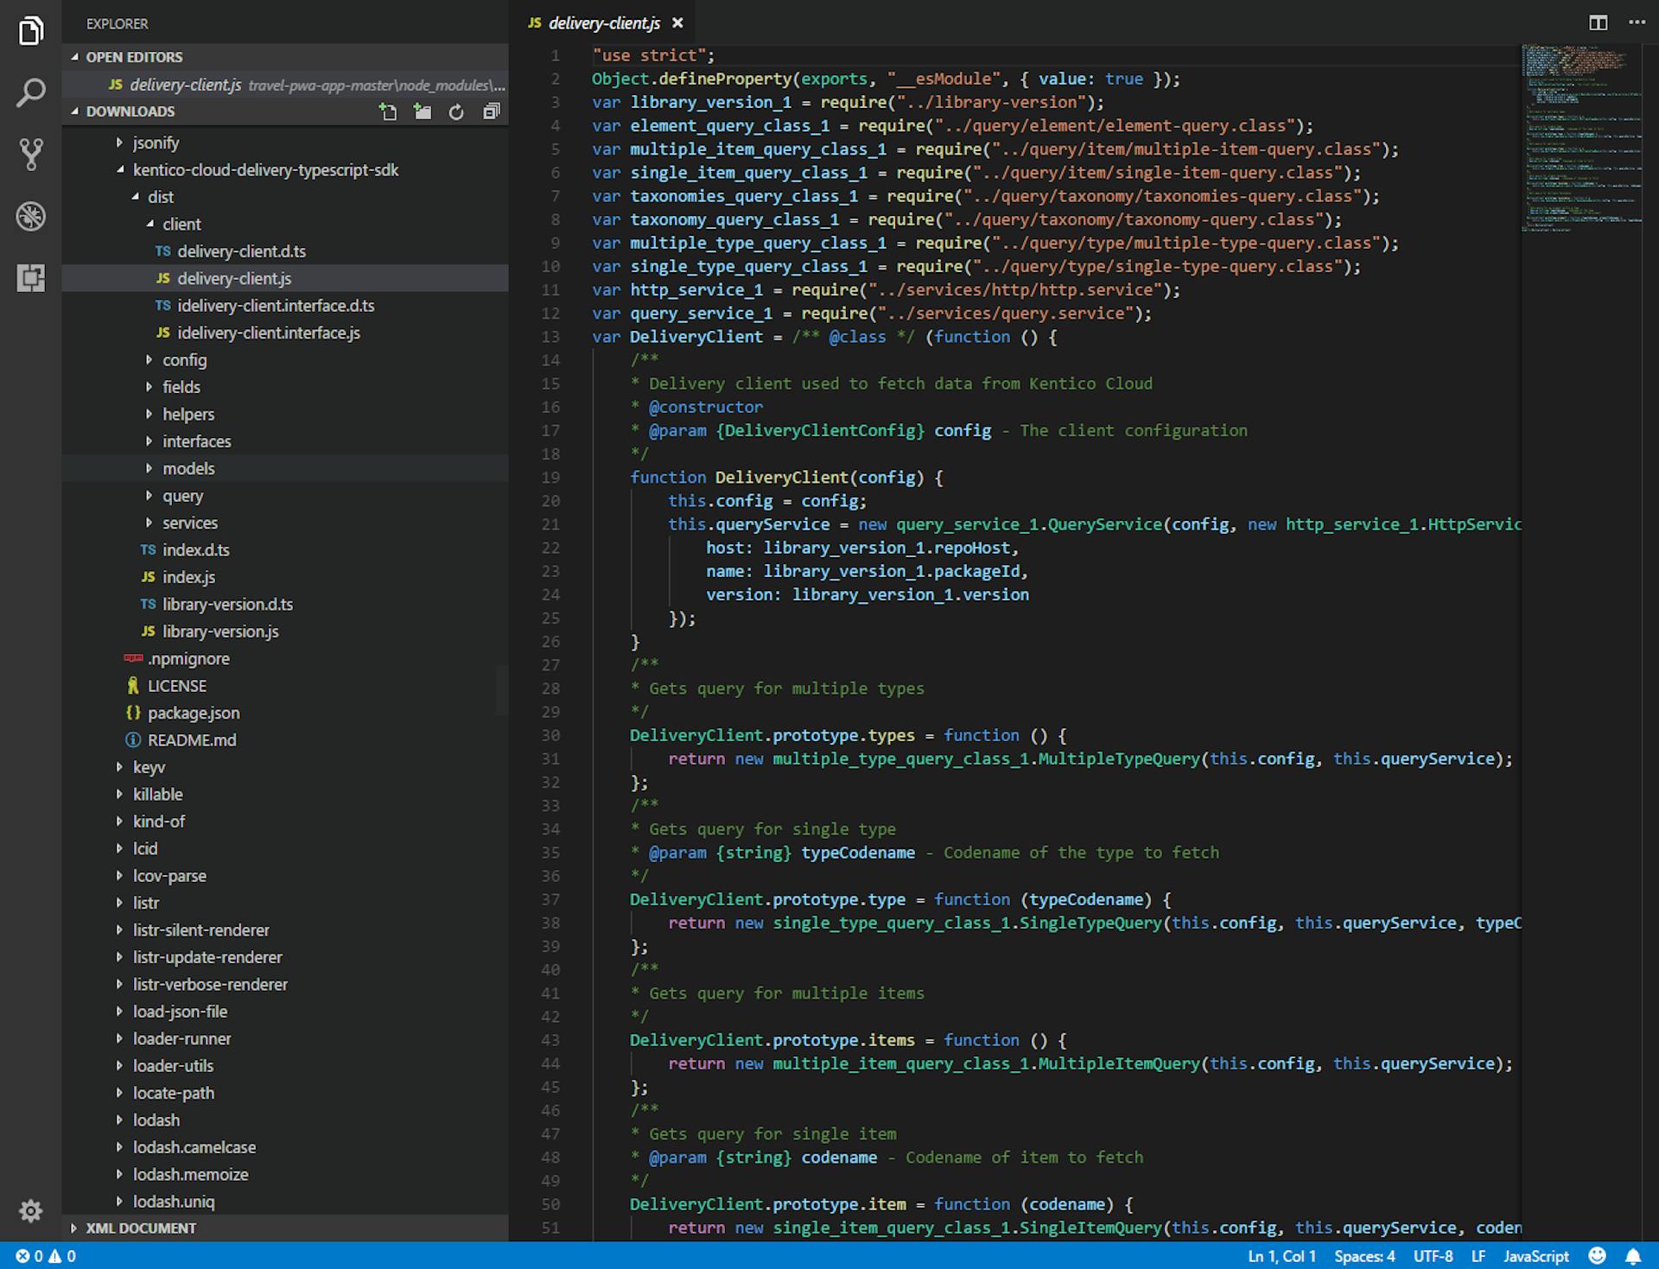
Task: Open the Search view in activity bar
Action: (31, 92)
